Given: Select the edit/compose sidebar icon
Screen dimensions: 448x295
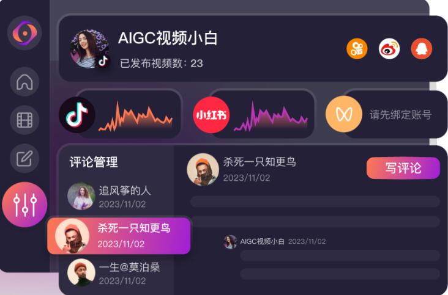Looking at the screenshot, I should click(x=24, y=158).
